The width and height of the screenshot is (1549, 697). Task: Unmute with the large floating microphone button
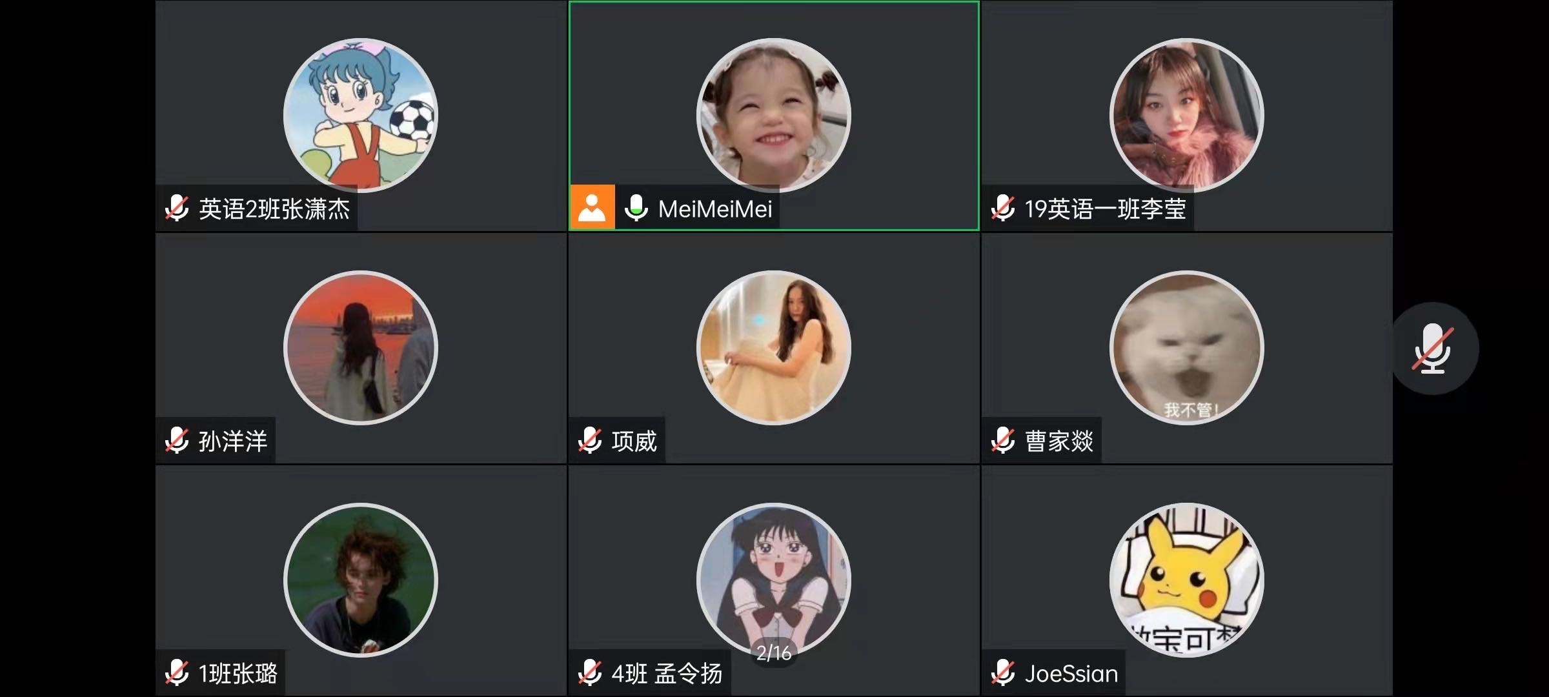point(1433,348)
